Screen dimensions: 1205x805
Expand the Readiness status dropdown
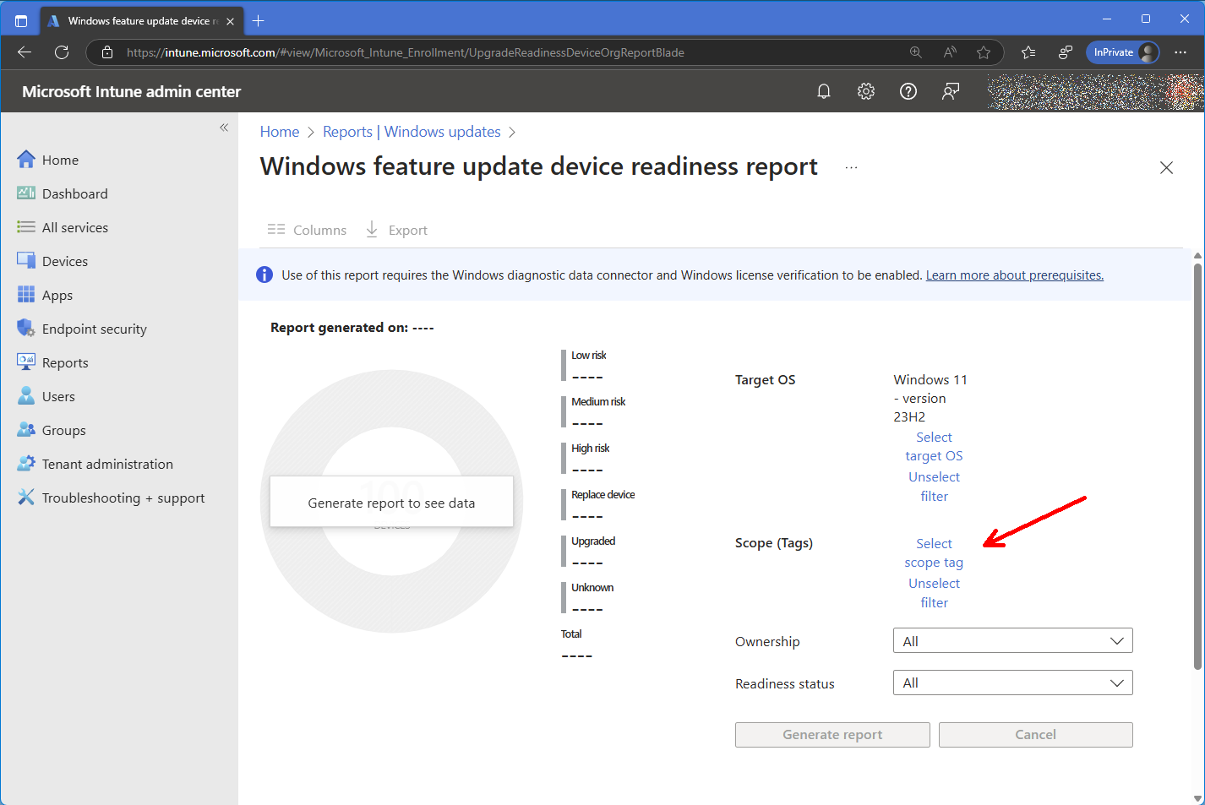[1012, 683]
